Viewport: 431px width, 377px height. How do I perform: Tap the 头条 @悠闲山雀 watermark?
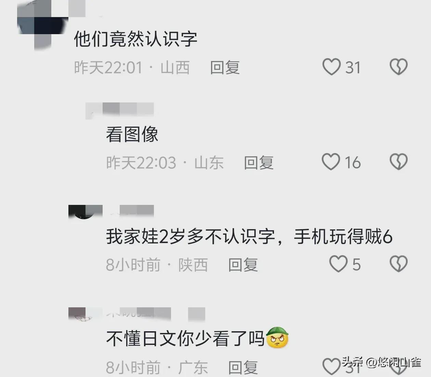(381, 362)
